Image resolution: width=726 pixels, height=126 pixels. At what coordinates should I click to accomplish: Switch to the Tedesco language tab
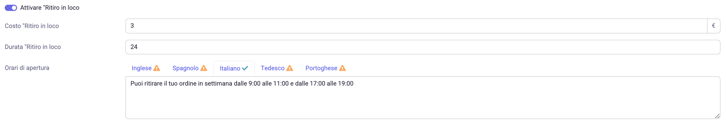[x=277, y=68]
